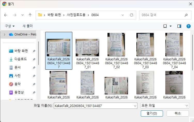Navigate up one folder level
The image size is (194, 122).
(x=30, y=15)
